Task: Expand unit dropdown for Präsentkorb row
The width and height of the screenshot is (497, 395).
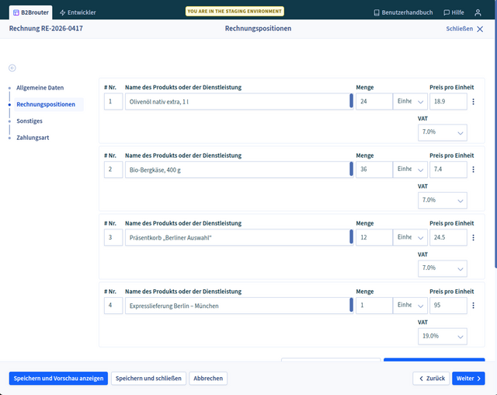Action: [x=410, y=237]
